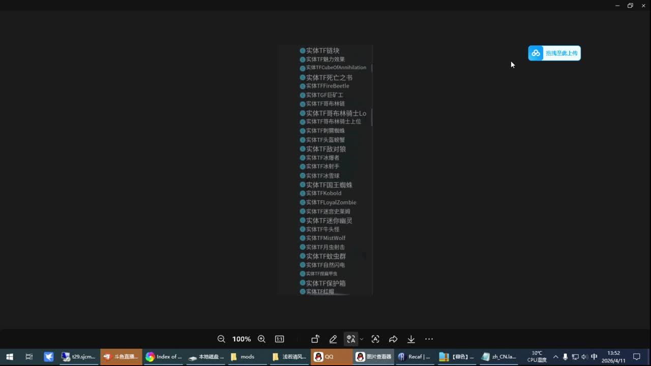Toggle the Chinese input method indicator

tap(594, 357)
